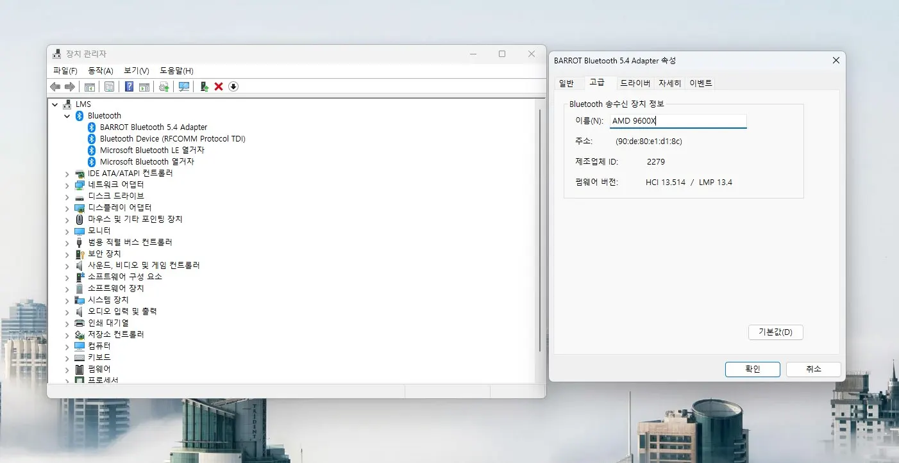Collapse the LMS root node chevron
The width and height of the screenshot is (899, 463).
point(55,104)
